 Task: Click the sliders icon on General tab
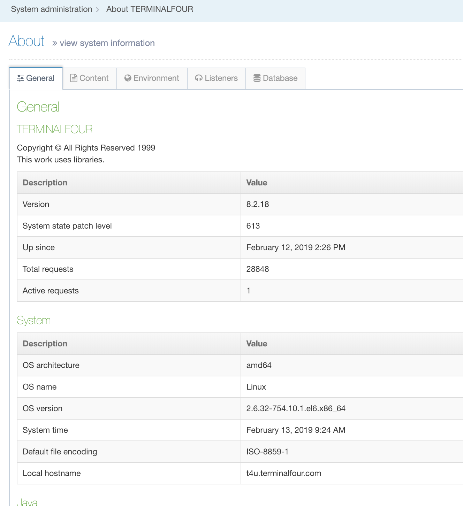point(20,78)
